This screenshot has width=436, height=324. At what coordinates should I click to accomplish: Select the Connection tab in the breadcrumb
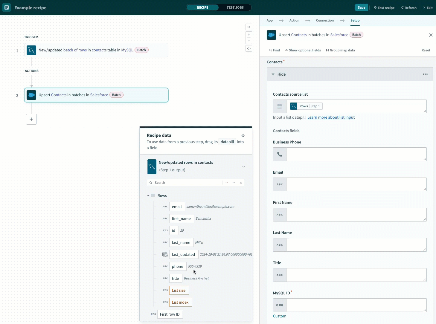[324, 20]
